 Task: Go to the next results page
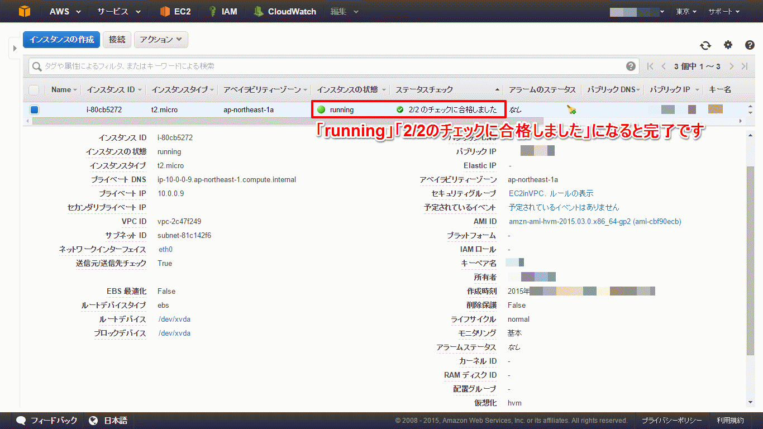(731, 66)
